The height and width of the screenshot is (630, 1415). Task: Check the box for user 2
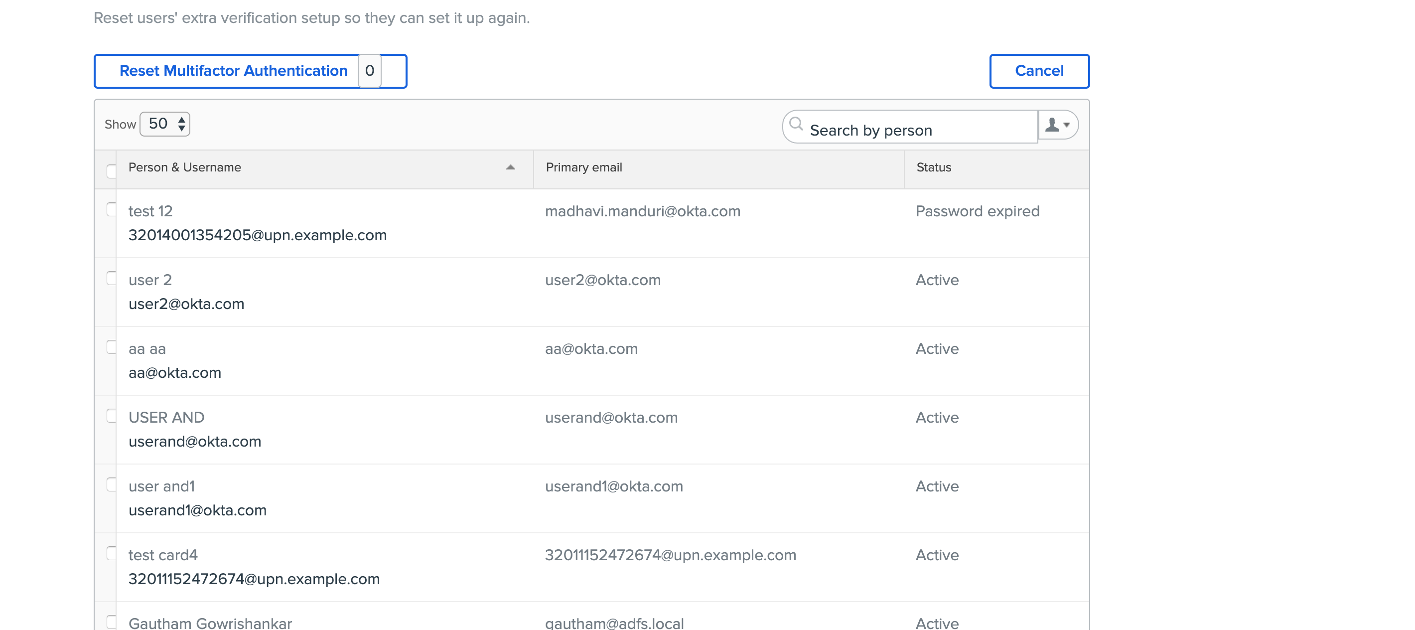tap(112, 278)
